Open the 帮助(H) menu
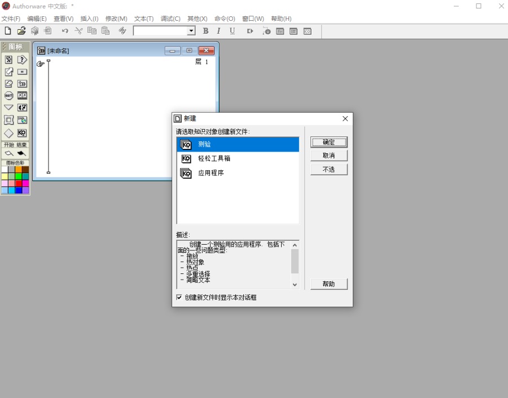508x398 pixels. coord(281,19)
